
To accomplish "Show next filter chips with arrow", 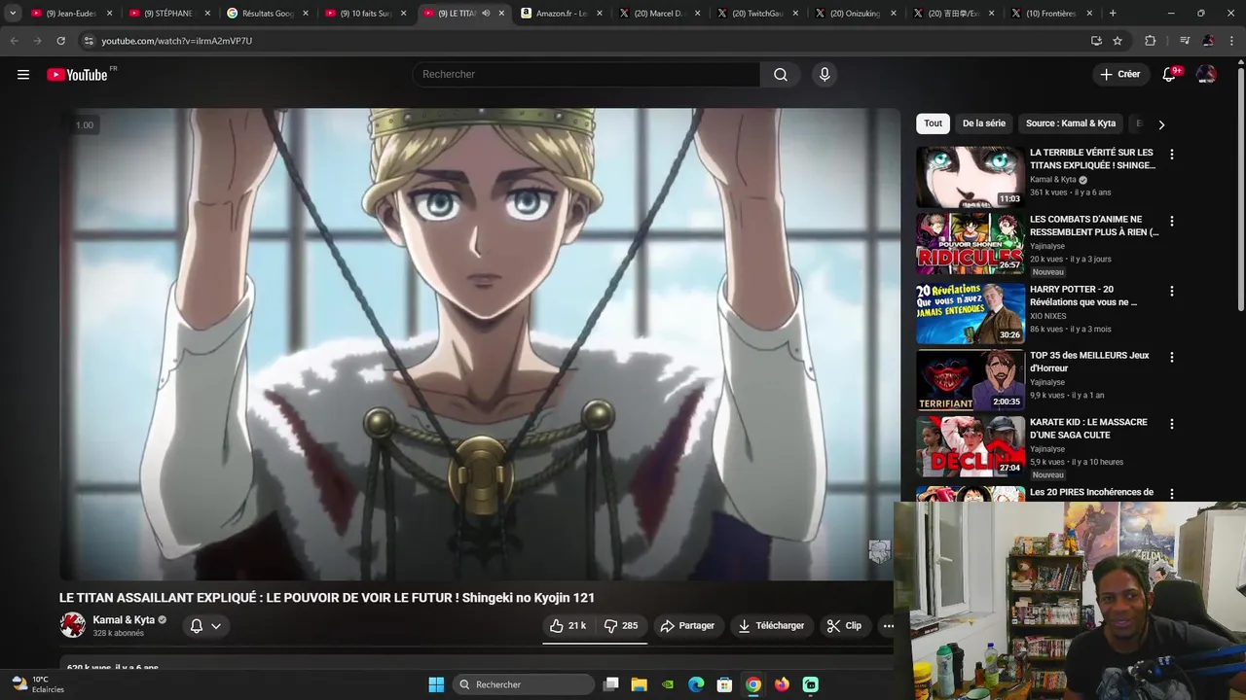I will (x=1160, y=124).
